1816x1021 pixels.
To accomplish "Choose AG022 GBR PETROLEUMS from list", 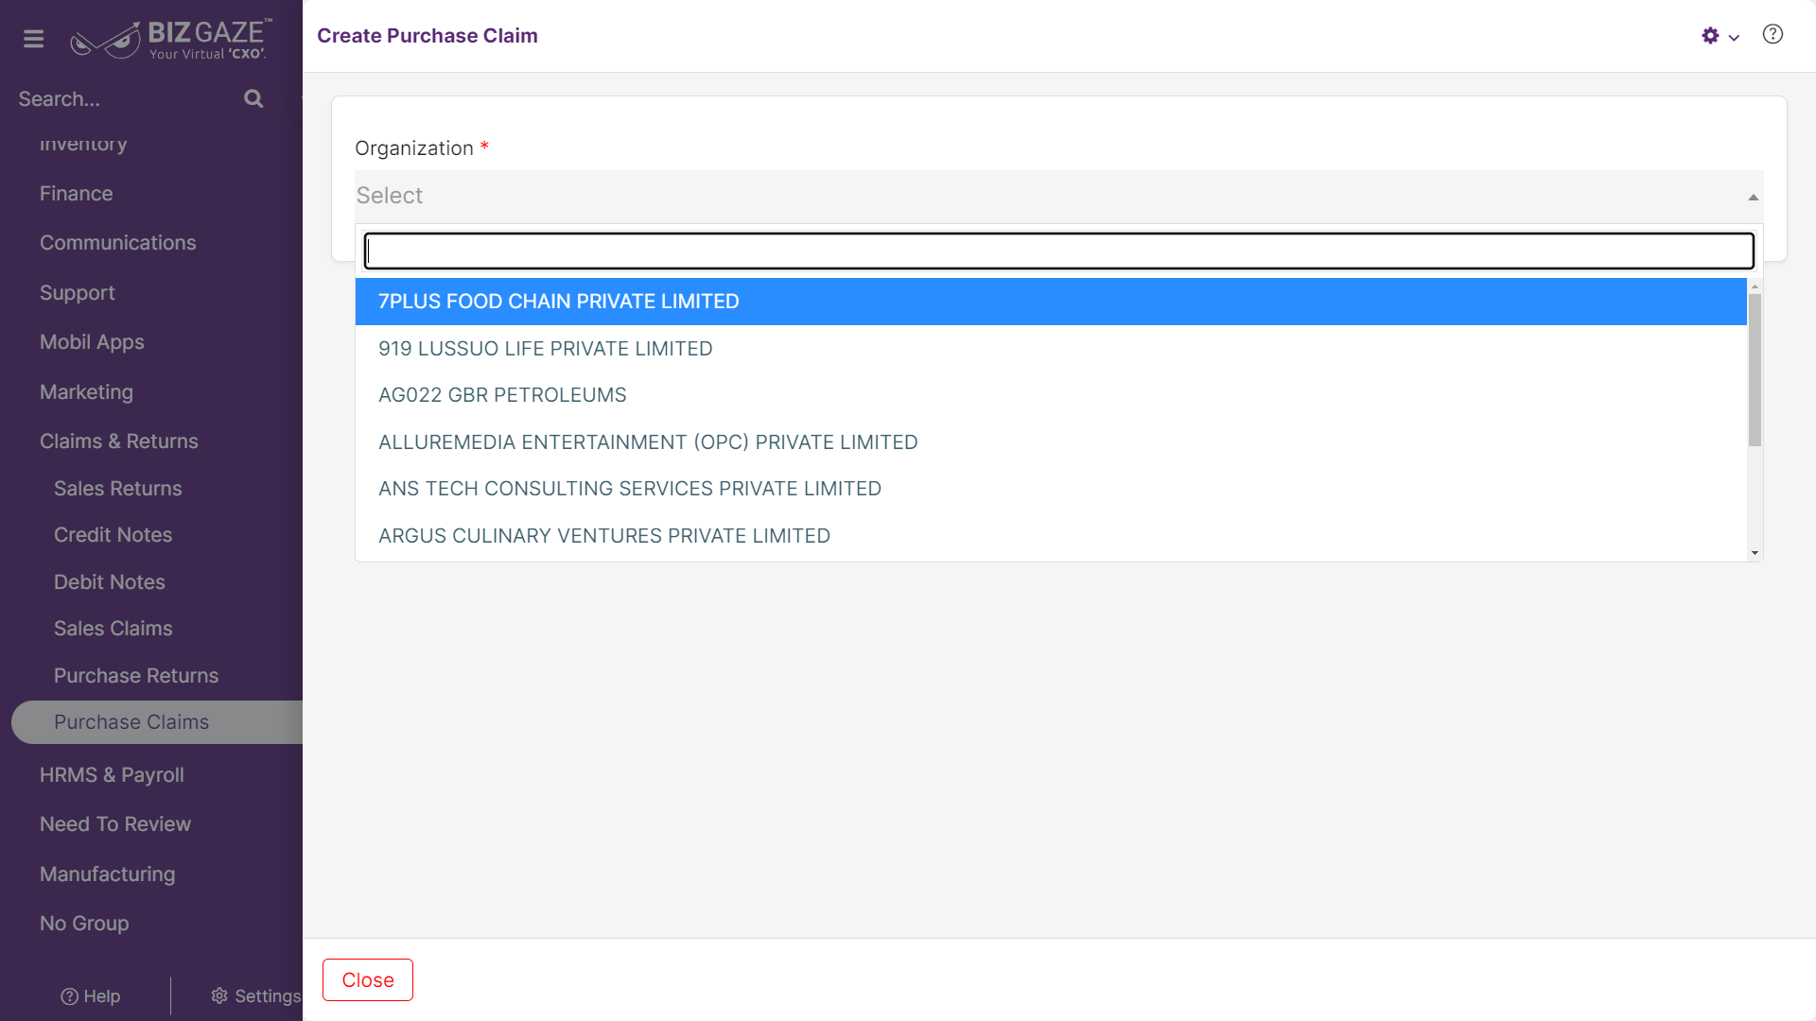I will click(1051, 395).
